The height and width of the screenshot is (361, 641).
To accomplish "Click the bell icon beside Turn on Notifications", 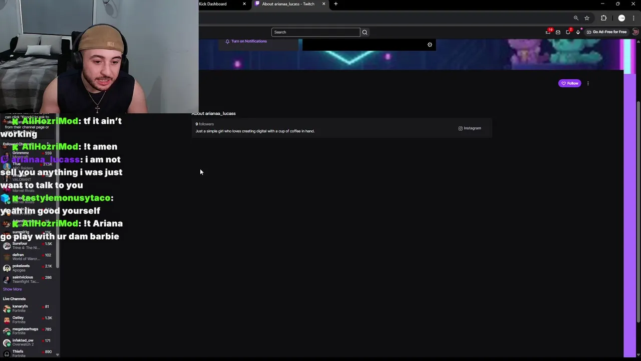I will tap(227, 41).
